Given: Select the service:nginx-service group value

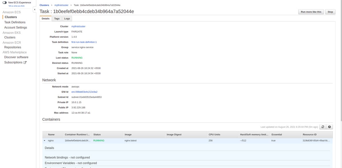Looking at the screenshot, I should point(82,47).
